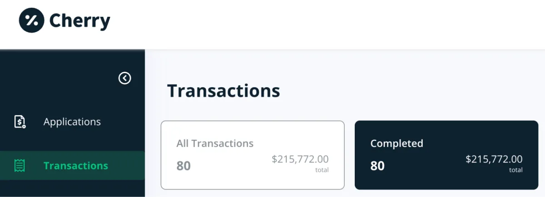Select the Transactions sidebar item

pos(73,166)
